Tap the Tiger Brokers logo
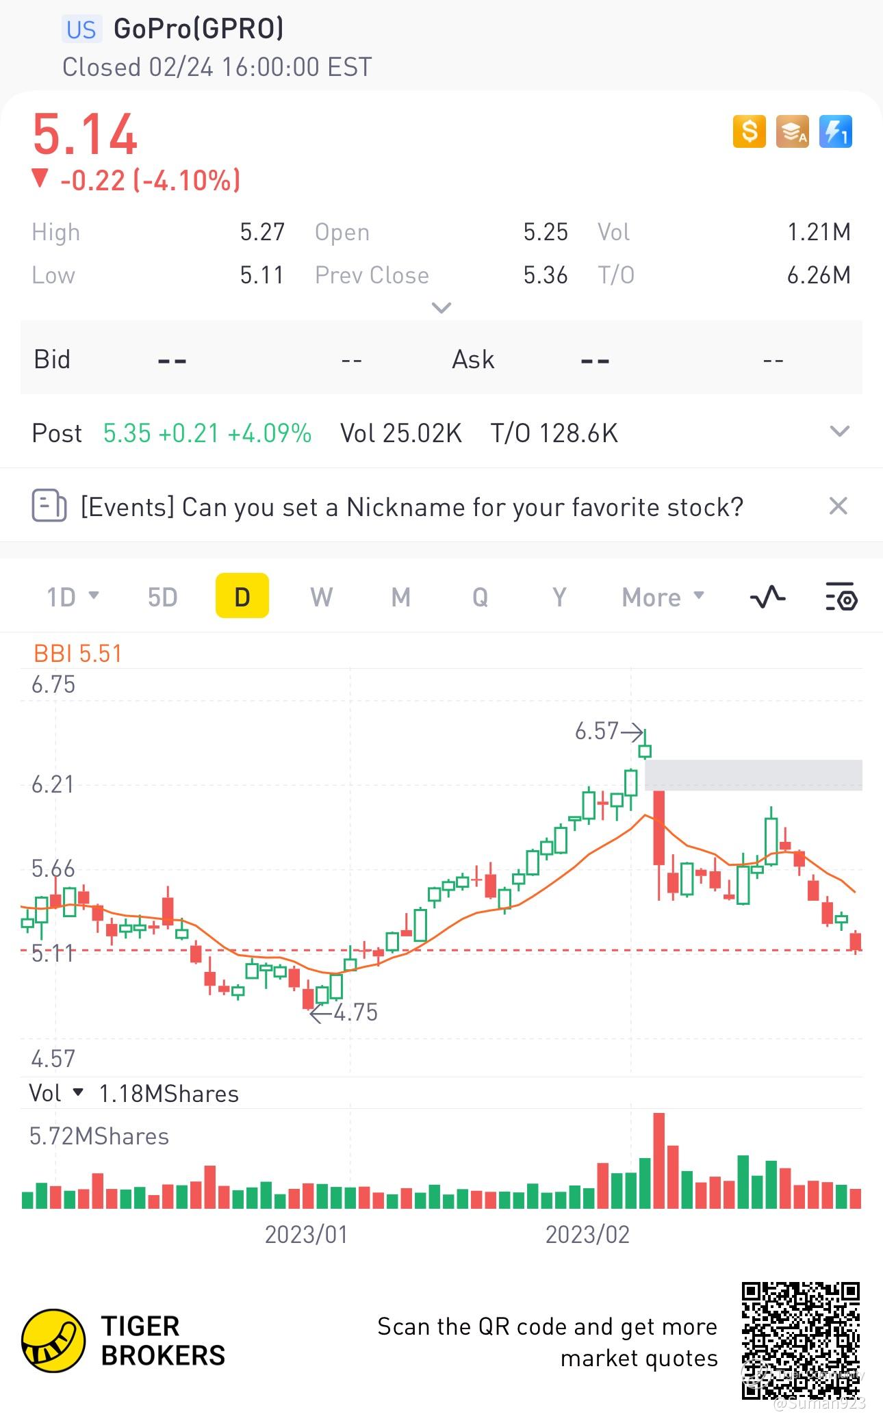 tap(53, 1341)
